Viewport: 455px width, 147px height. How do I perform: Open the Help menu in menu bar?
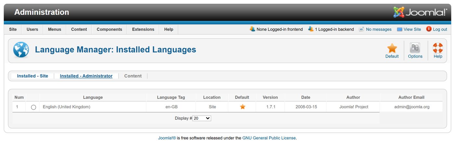coord(169,29)
